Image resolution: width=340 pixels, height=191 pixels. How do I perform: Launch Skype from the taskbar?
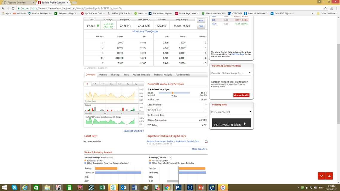tap(14, 187)
